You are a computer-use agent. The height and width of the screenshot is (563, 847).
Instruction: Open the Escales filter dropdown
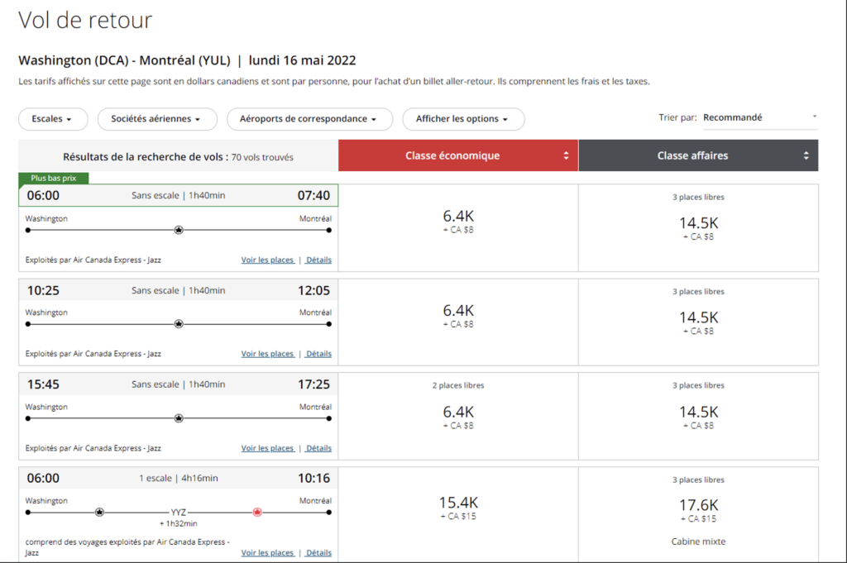[53, 119]
